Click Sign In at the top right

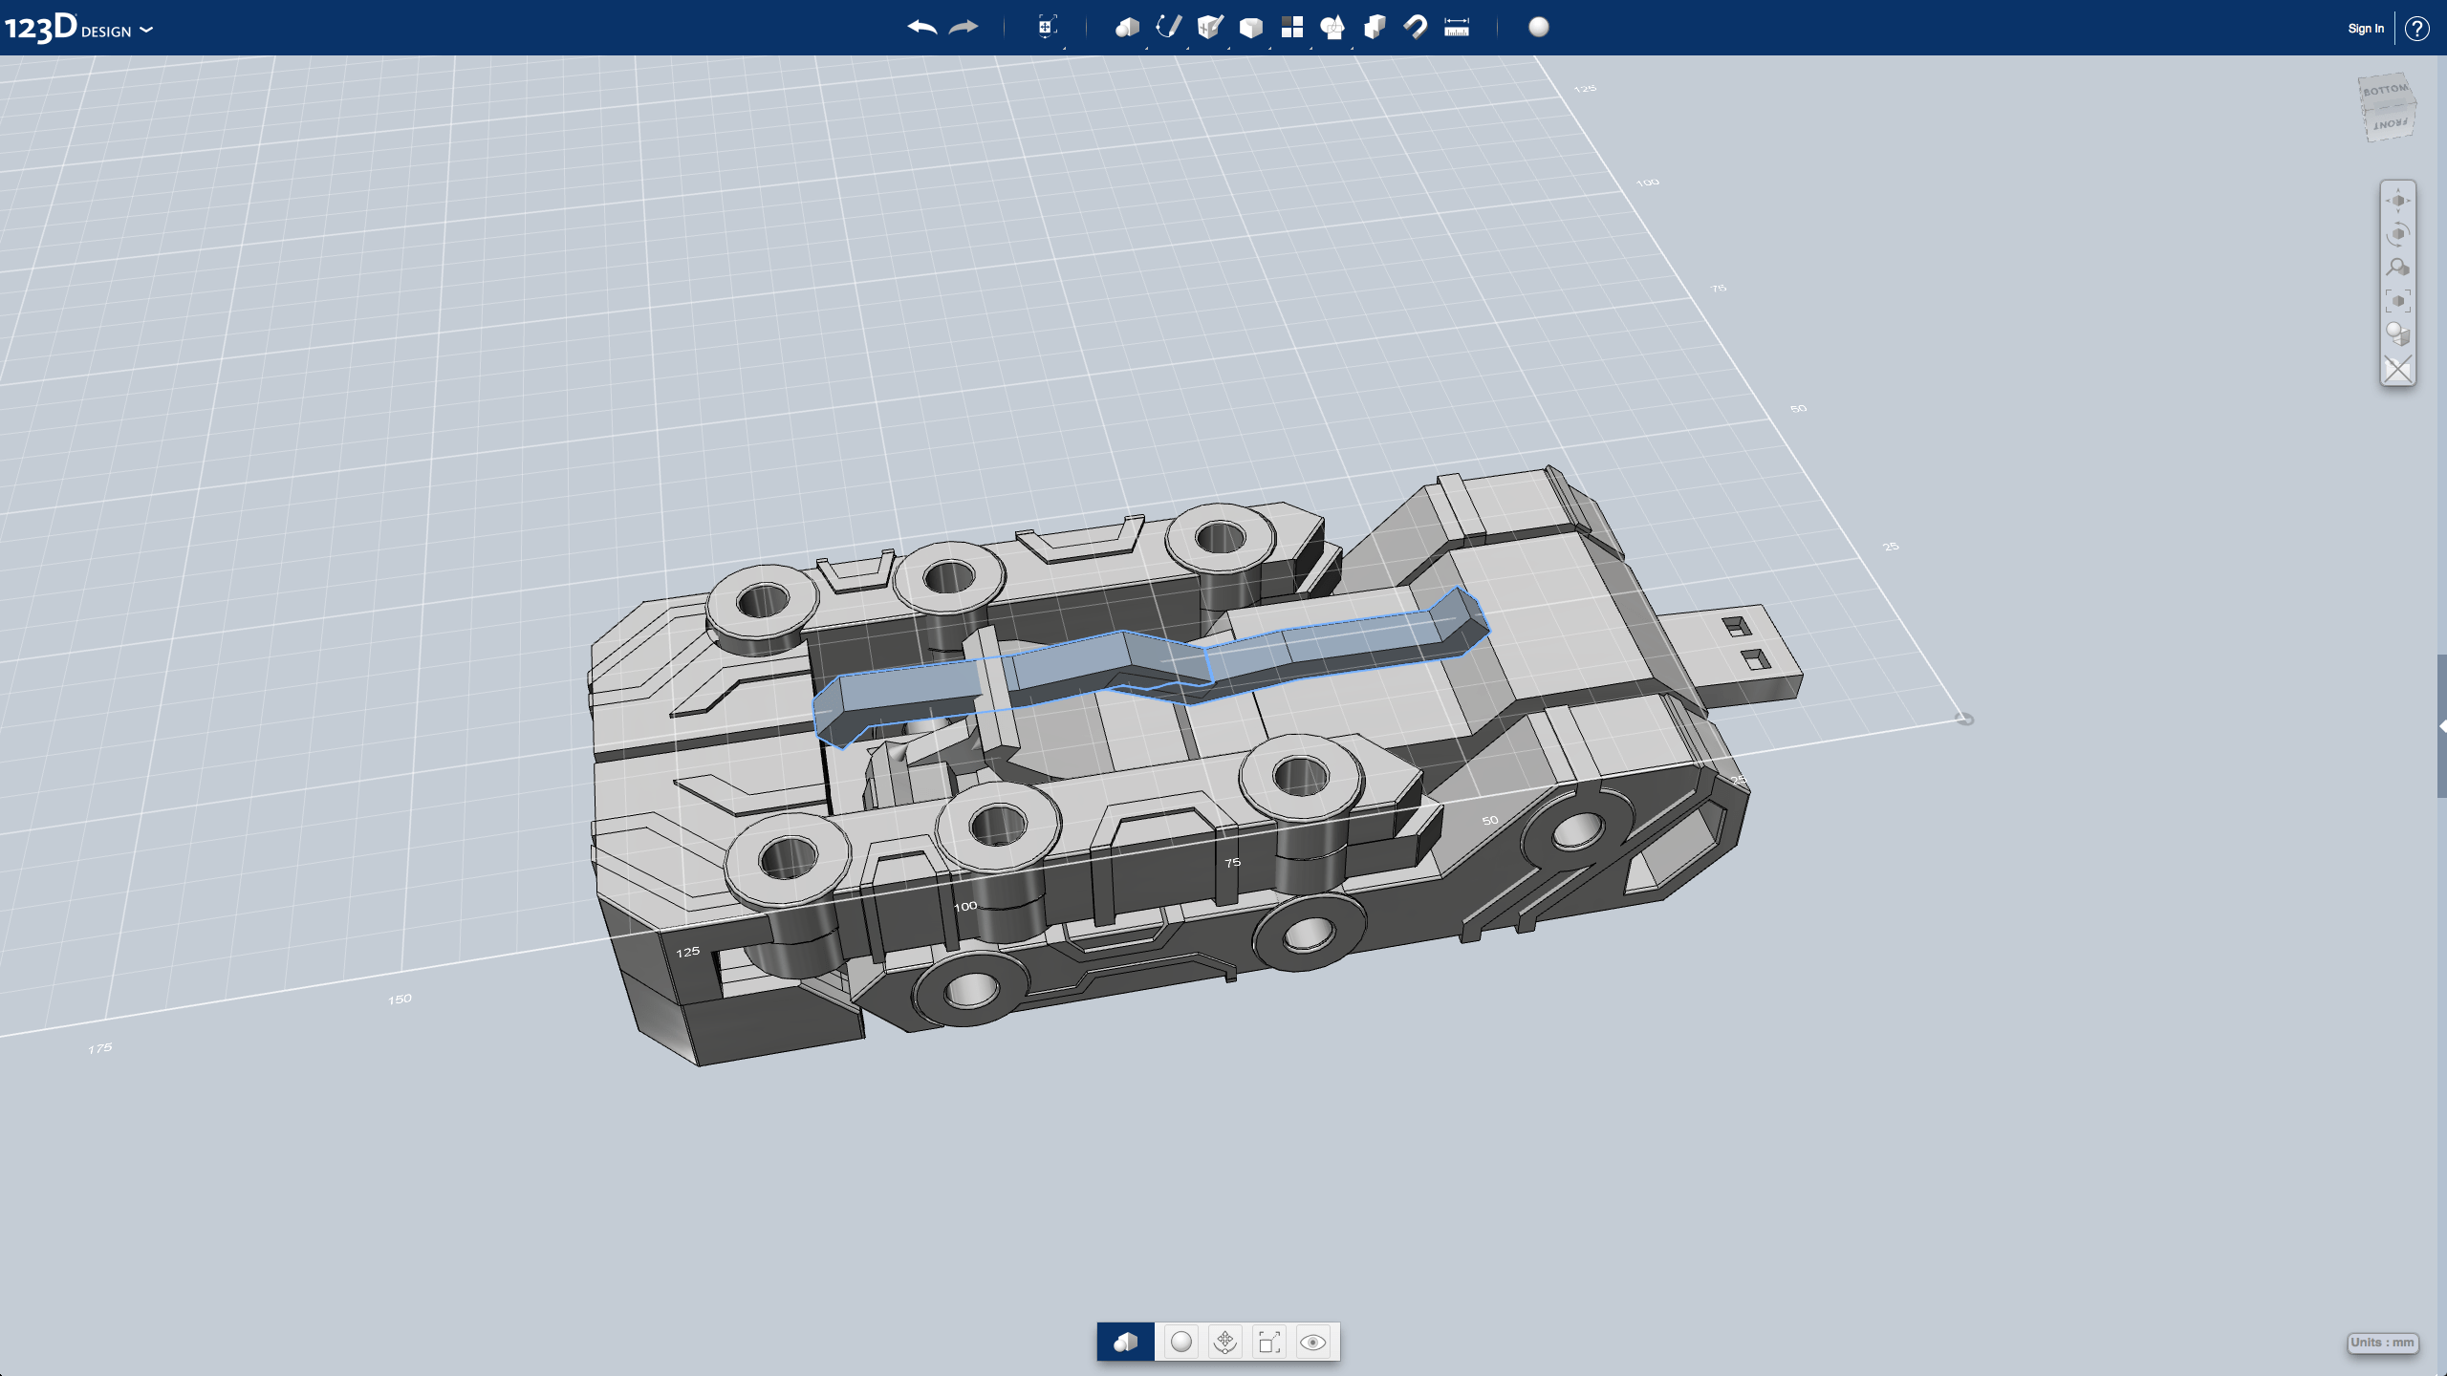pyautogui.click(x=2364, y=29)
